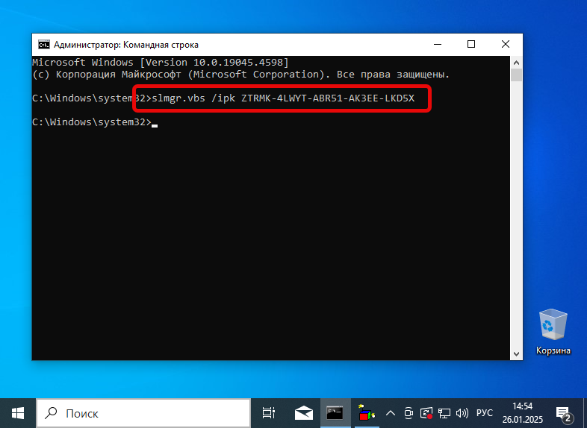This screenshot has height=428, width=587.
Task: Click the console scrollbar up arrow
Action: (x=516, y=62)
